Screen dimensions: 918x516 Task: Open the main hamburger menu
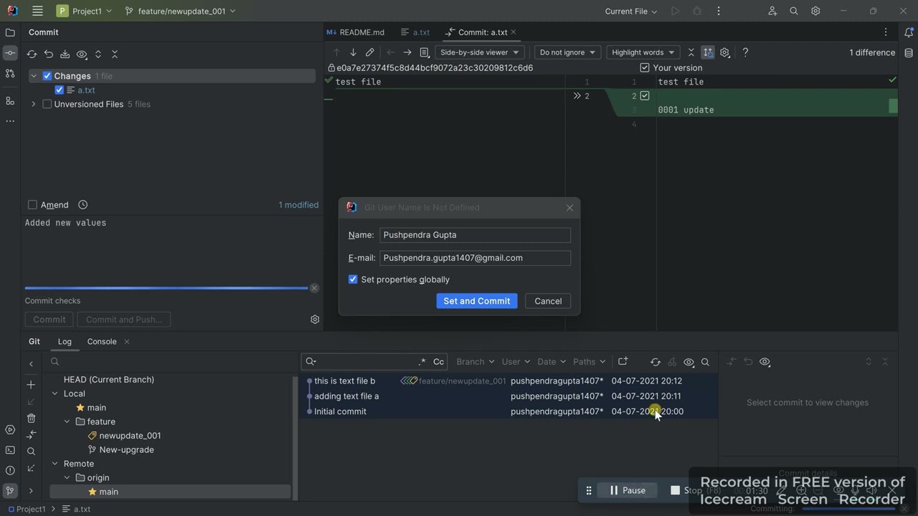click(37, 11)
